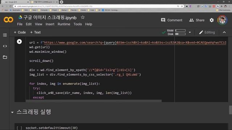
Task: Click the browser back arrow
Action: tap(3, 6)
